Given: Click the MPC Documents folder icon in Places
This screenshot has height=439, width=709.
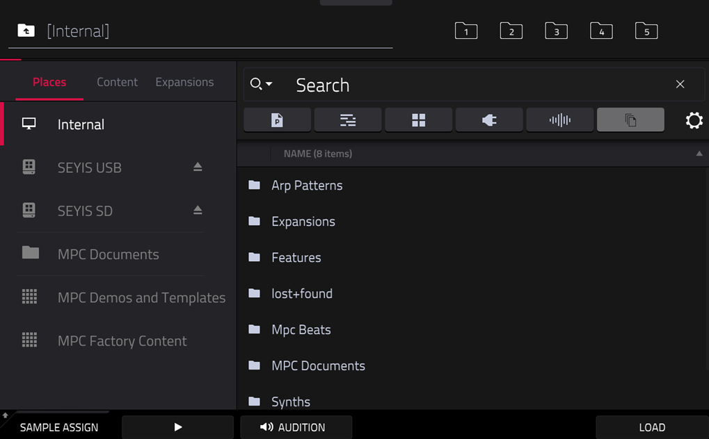Looking at the screenshot, I should coord(31,252).
